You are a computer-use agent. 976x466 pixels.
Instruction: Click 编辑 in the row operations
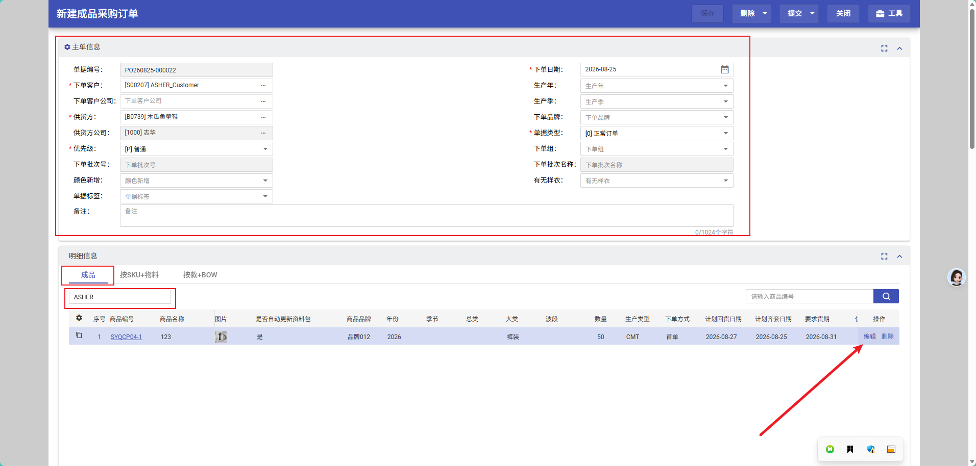click(870, 336)
